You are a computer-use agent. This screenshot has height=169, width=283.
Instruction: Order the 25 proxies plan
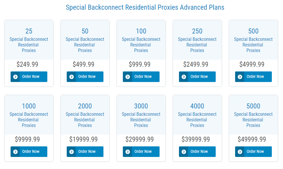[x=29, y=77]
